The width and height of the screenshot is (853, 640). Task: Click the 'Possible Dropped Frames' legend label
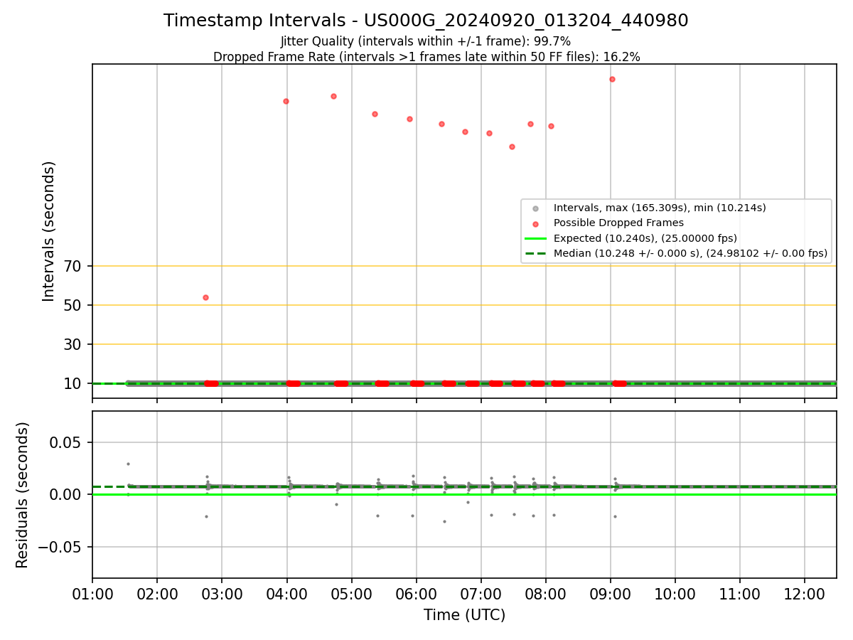coord(618,223)
